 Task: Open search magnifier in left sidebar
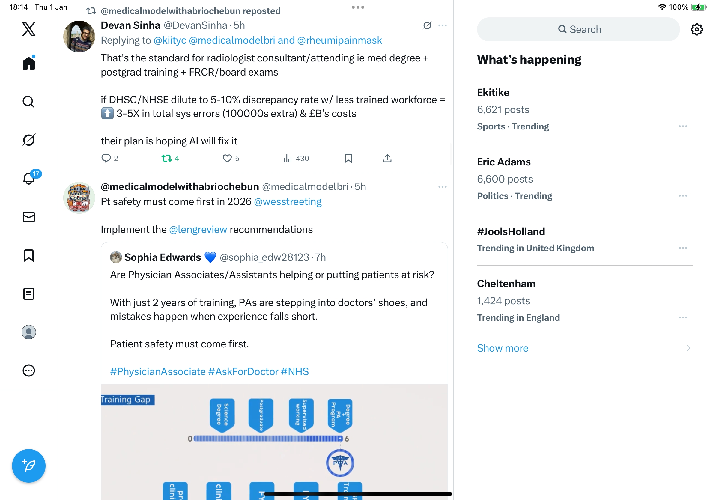pyautogui.click(x=29, y=102)
